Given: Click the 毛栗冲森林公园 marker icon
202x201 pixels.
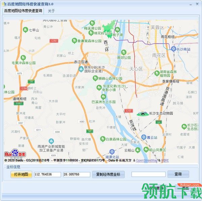Looking at the screenshot, I should [x=23, y=58].
